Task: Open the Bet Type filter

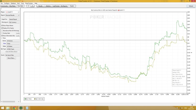Action: [13, 49]
